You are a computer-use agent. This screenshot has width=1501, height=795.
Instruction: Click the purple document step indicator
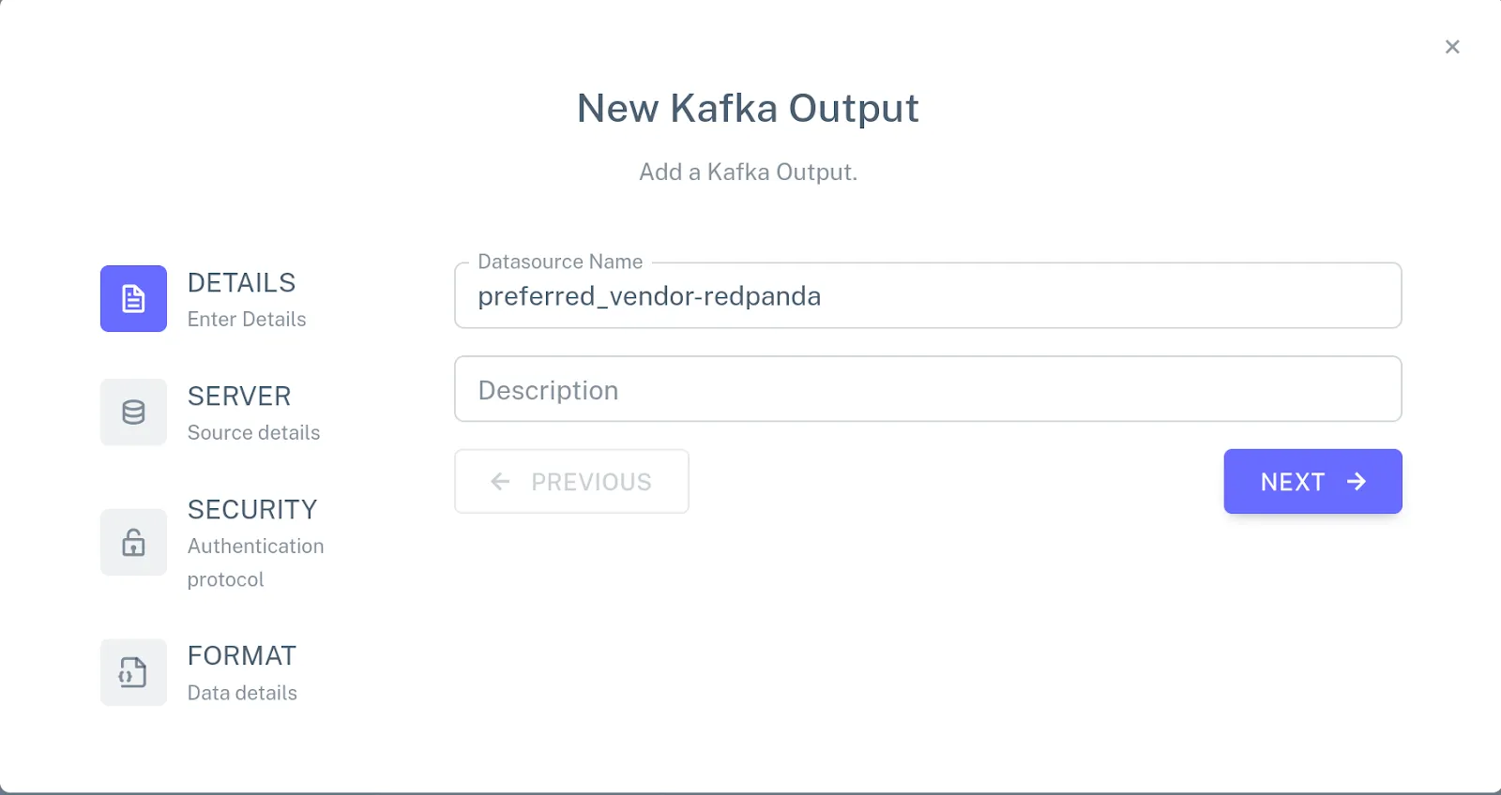click(132, 298)
